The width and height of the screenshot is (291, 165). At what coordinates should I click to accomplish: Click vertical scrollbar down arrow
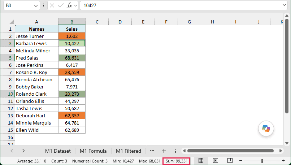[x=287, y=143]
